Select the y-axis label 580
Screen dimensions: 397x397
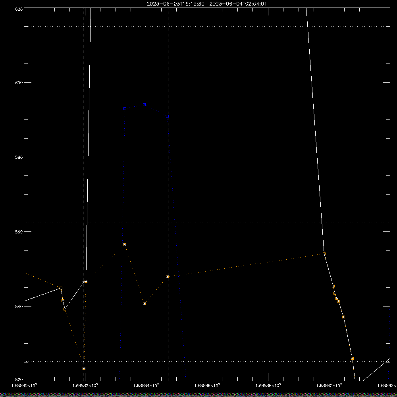point(19,157)
